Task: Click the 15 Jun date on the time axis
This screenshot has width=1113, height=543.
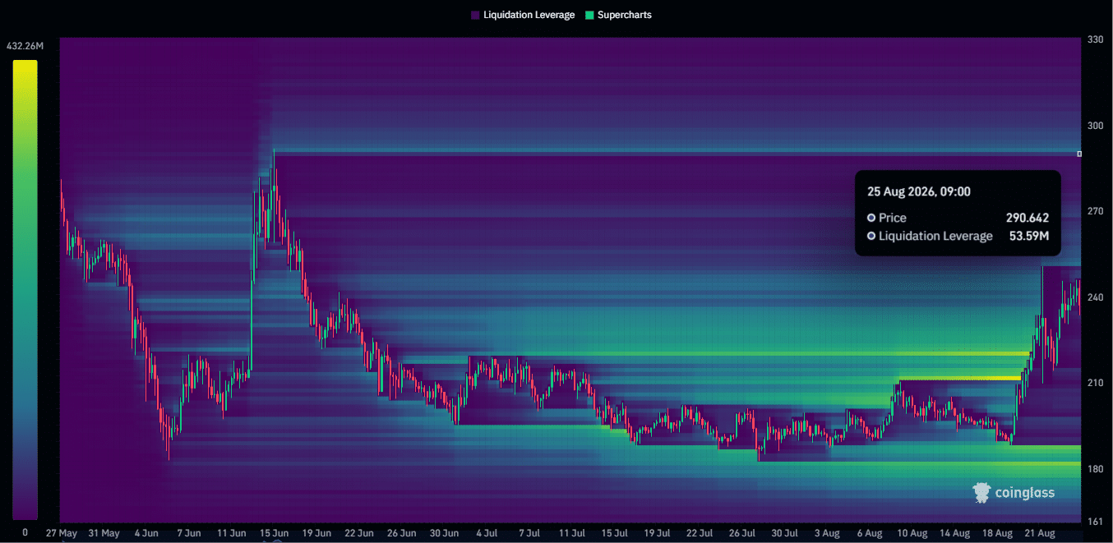Action: pyautogui.click(x=274, y=533)
